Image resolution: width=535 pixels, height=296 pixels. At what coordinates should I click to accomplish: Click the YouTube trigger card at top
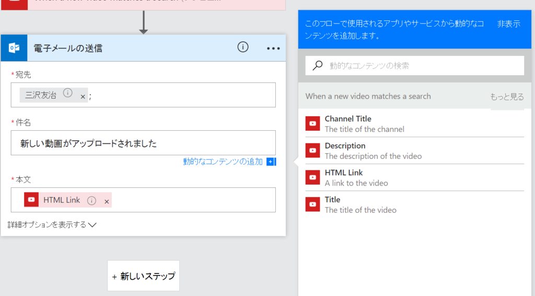click(143, 5)
